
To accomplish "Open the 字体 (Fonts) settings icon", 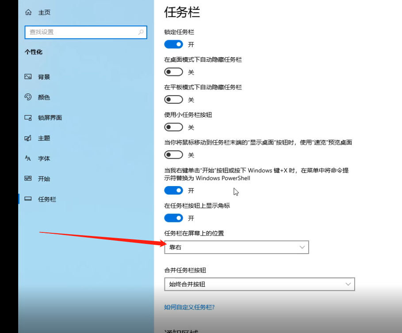I will (x=27, y=158).
